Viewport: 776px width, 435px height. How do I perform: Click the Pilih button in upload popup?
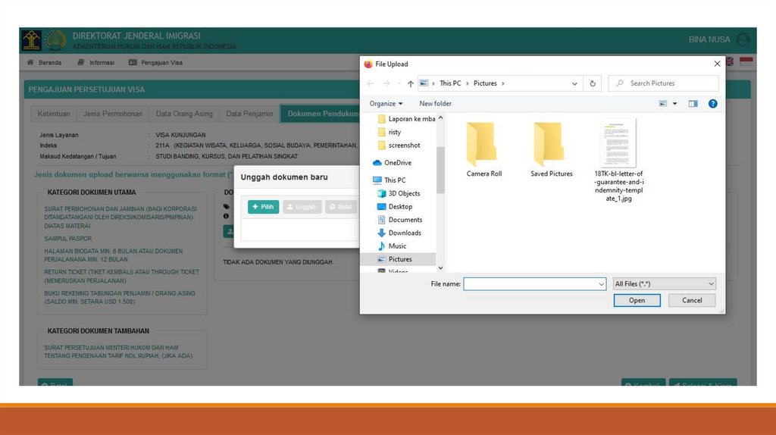tap(263, 207)
